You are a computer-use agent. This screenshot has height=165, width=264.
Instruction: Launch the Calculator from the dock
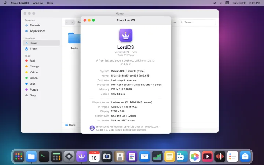pos(56,157)
